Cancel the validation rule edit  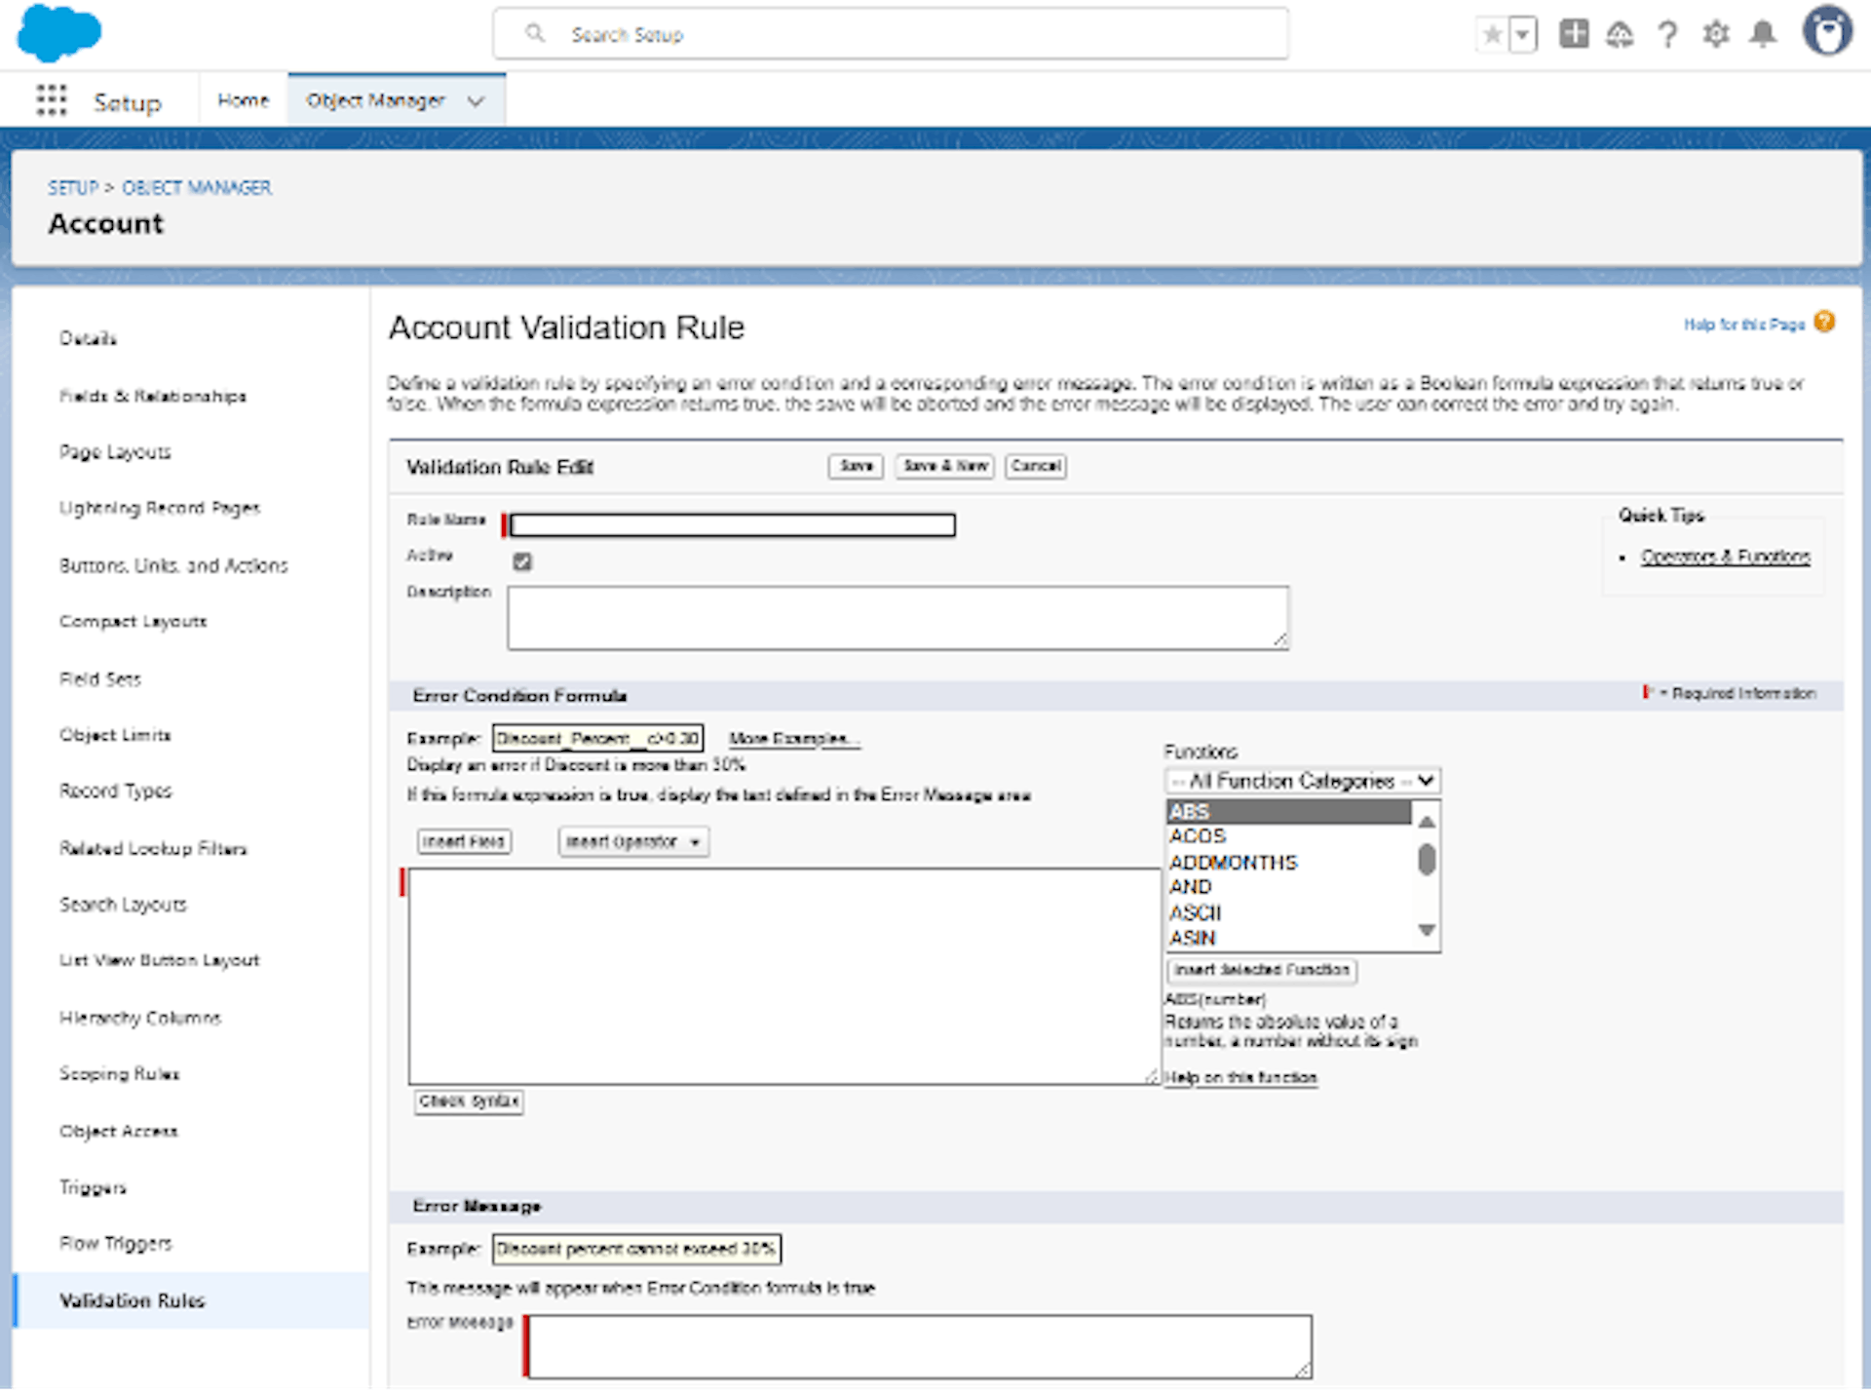coord(1035,466)
